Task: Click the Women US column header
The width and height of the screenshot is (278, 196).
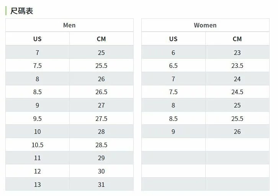Action: tap(173, 39)
